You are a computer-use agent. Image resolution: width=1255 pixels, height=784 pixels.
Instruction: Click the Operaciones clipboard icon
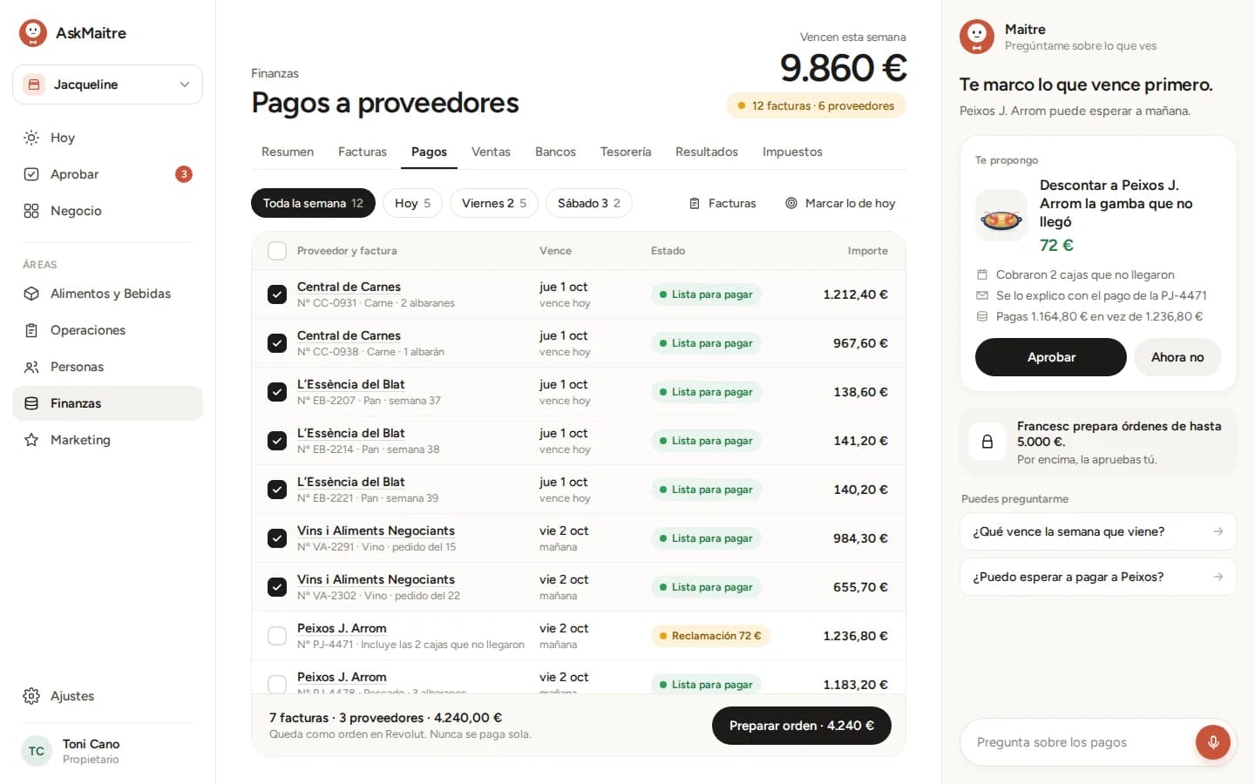click(31, 330)
